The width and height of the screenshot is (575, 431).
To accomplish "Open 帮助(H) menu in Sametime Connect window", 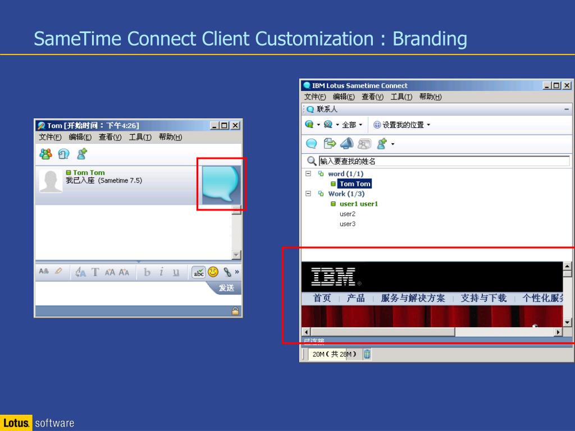I will 430,97.
